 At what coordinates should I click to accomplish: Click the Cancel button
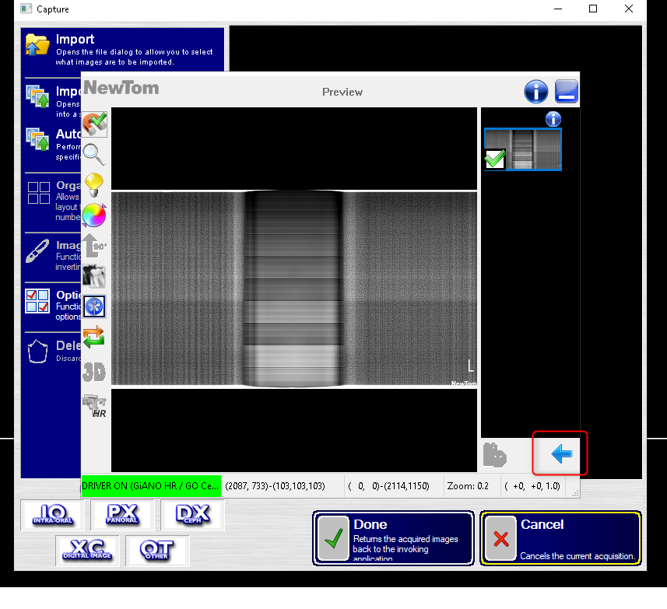[x=560, y=538]
